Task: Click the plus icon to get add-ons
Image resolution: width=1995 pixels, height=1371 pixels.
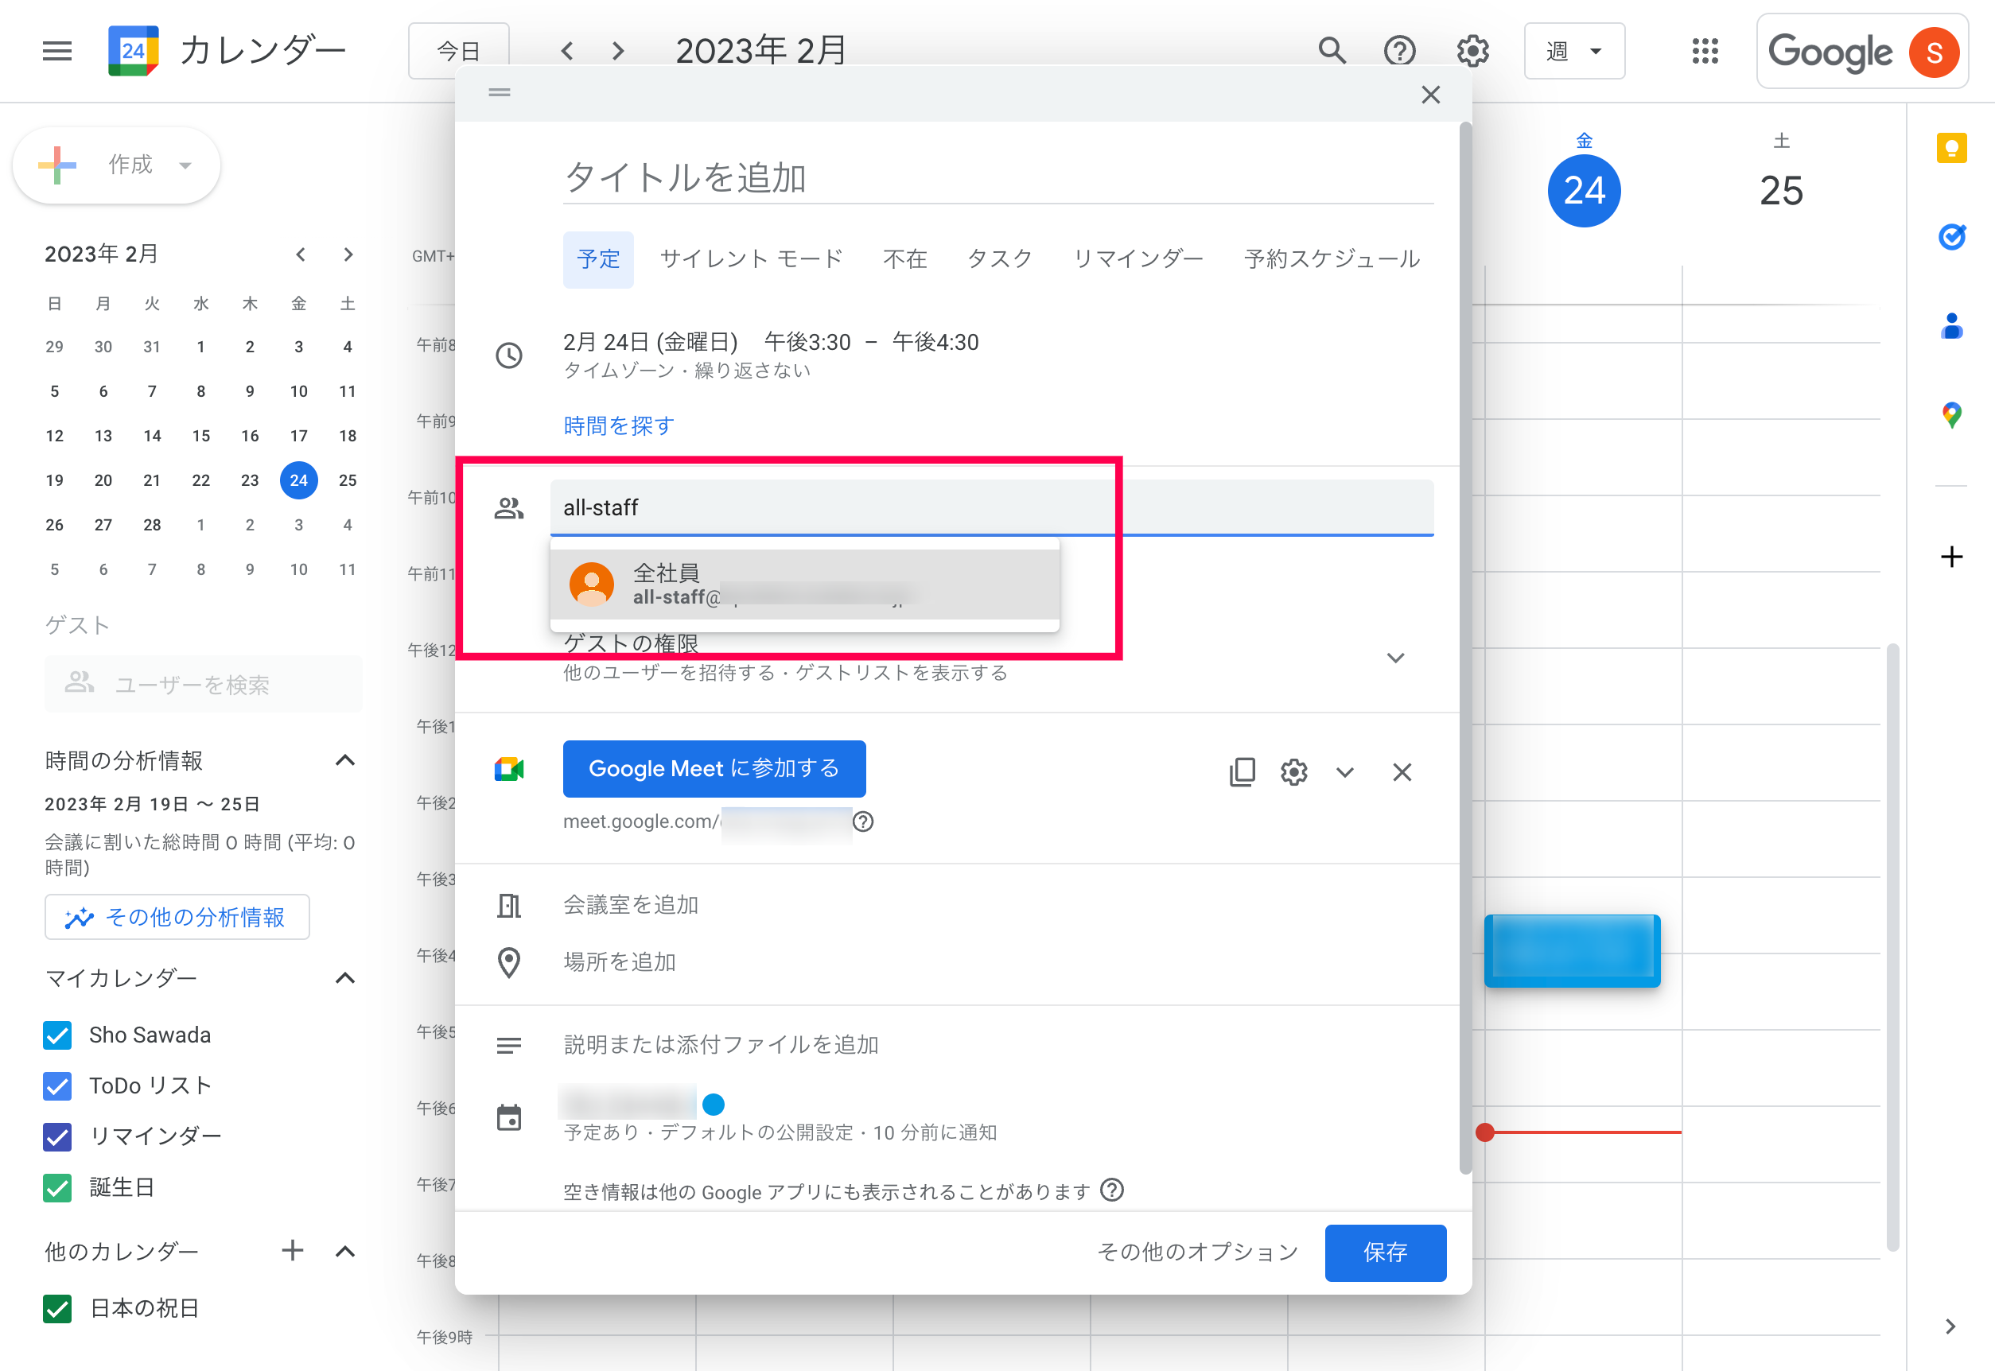Action: (1951, 557)
